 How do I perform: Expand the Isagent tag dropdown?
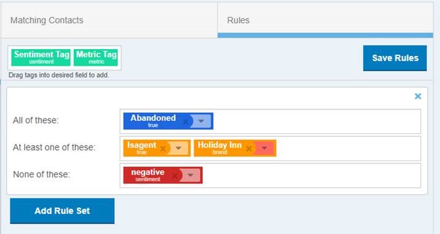click(178, 148)
